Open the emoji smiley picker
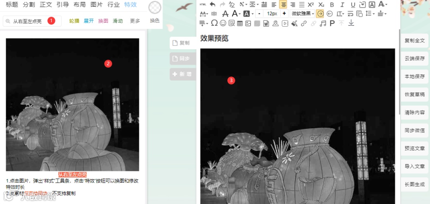This screenshot has width=430, height=204. (x=223, y=23)
